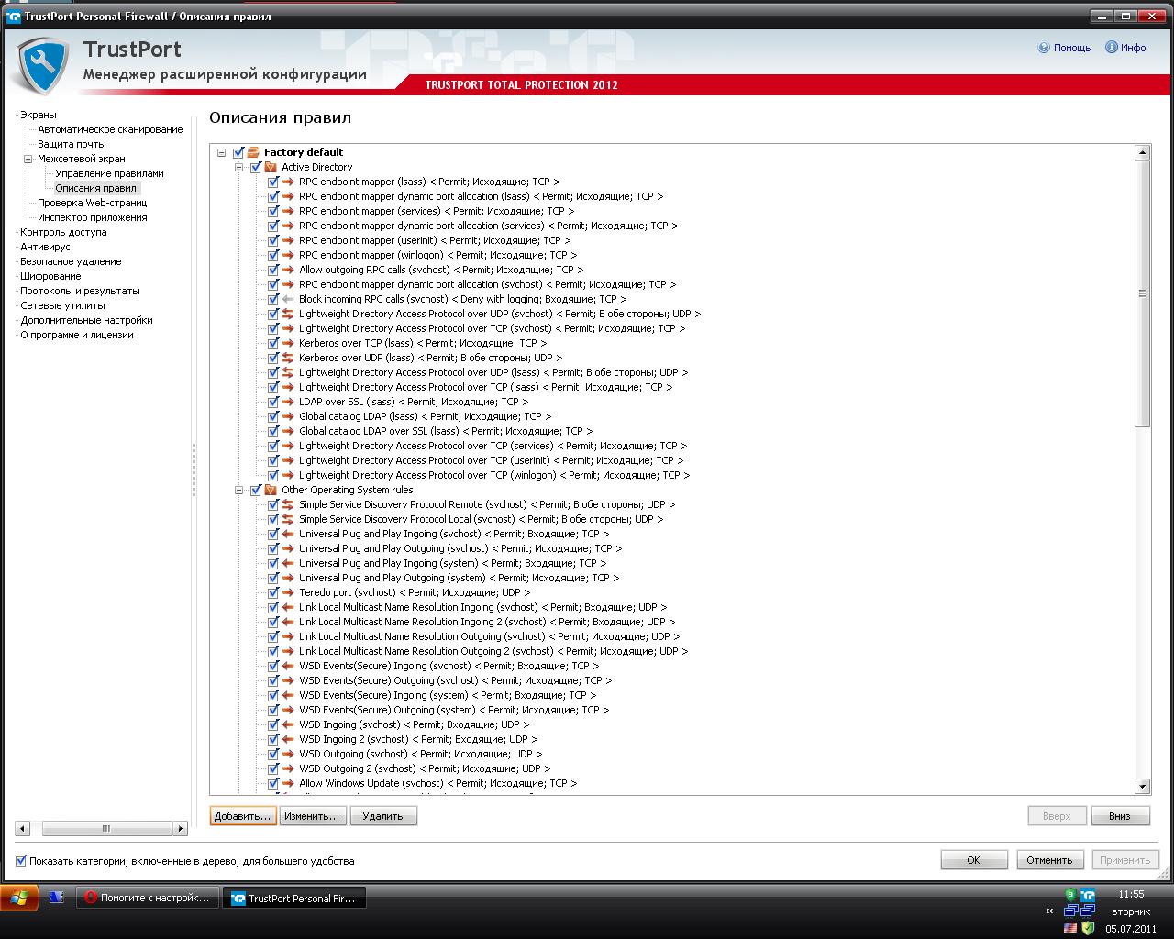
Task: Click the Инфо information icon
Action: tap(1111, 48)
